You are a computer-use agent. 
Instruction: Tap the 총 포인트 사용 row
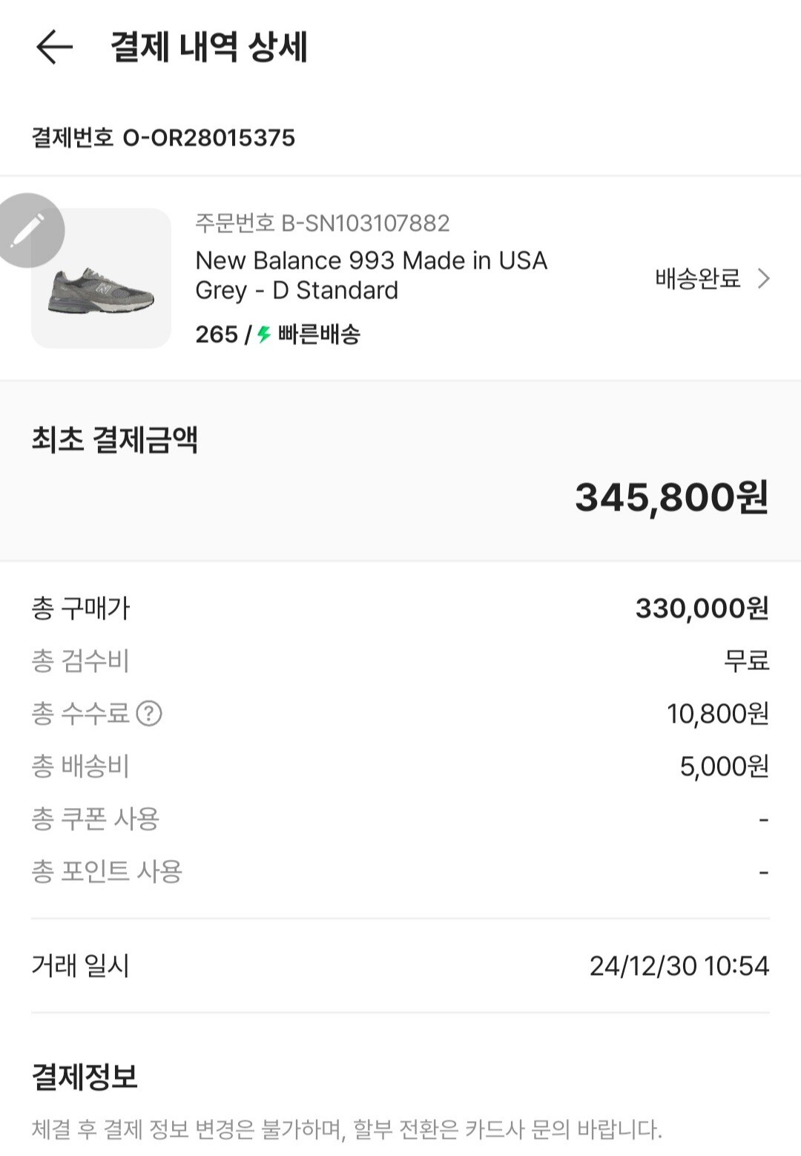click(400, 872)
